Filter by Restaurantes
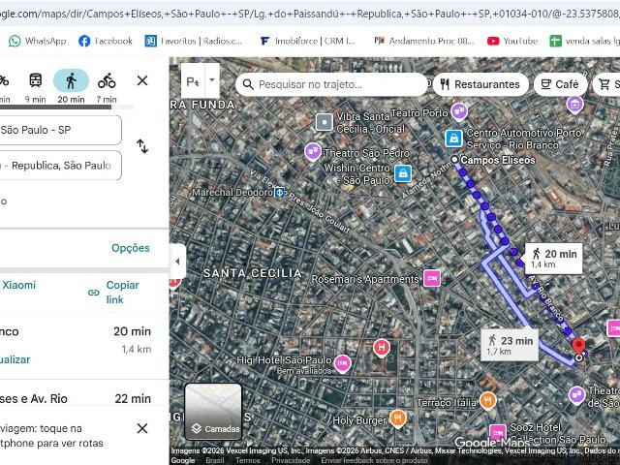Image resolution: width=620 pixels, height=465 pixels. pyautogui.click(x=480, y=84)
